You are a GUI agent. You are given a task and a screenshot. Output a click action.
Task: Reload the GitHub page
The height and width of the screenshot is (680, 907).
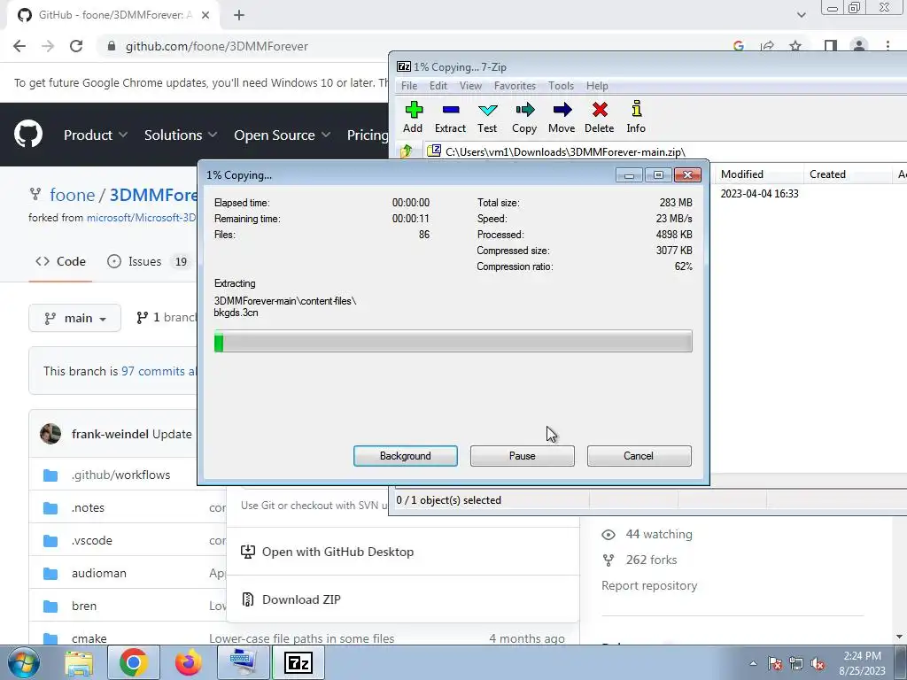pyautogui.click(x=76, y=46)
